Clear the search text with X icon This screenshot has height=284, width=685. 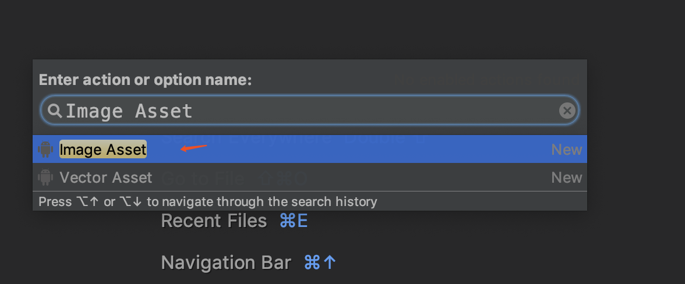[567, 111]
